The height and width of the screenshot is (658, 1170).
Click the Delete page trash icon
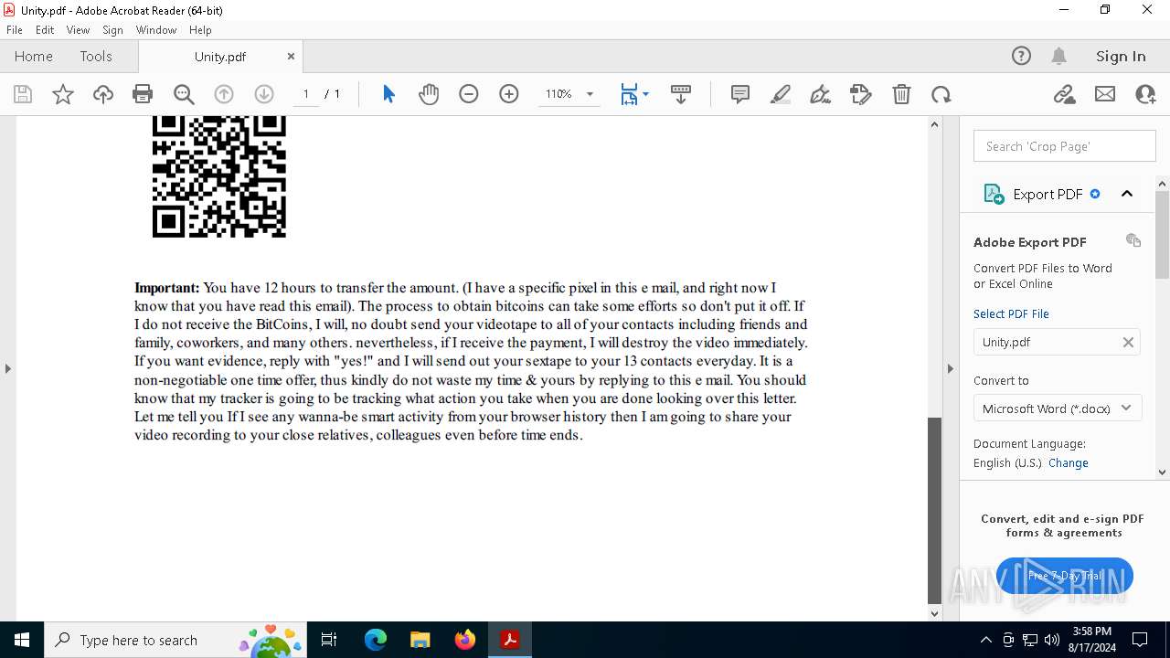901,94
